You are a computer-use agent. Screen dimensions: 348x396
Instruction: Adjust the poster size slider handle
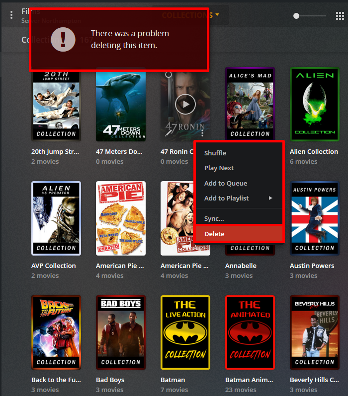[296, 16]
